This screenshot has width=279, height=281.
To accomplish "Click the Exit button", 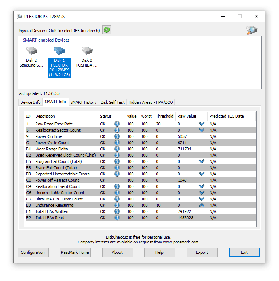I will click(244, 252).
